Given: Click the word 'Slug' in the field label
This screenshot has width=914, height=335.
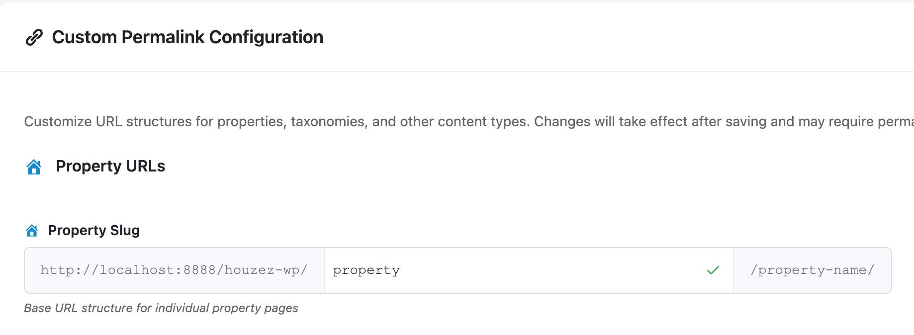Looking at the screenshot, I should pos(125,231).
